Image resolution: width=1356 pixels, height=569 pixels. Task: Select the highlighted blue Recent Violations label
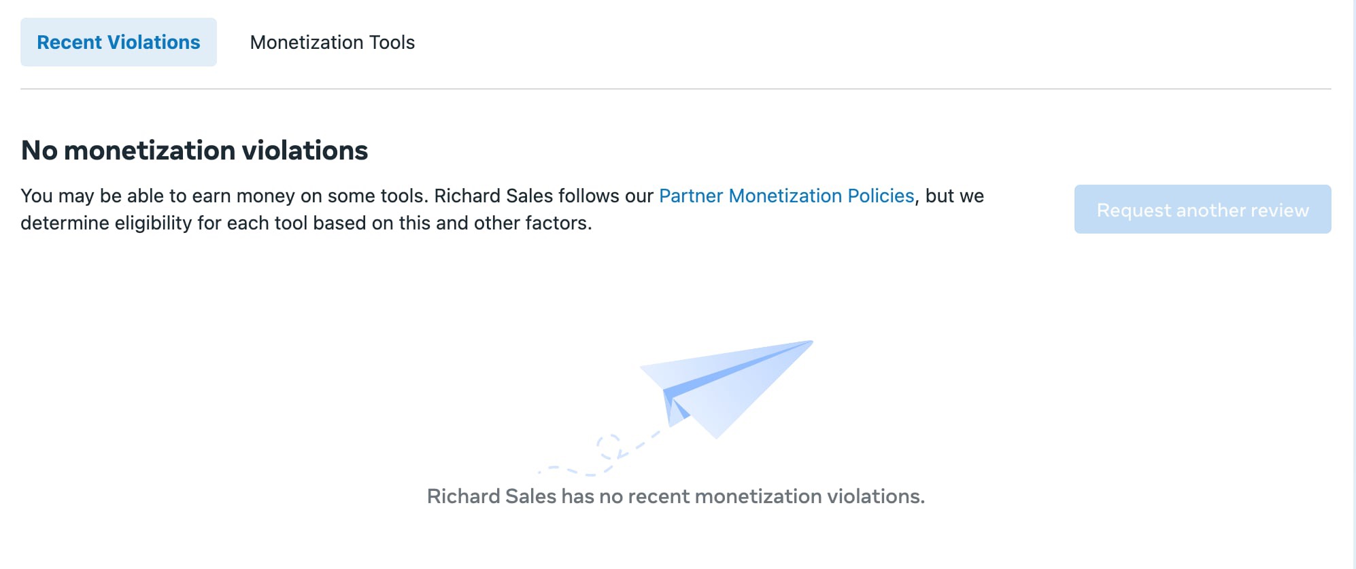pyautogui.click(x=118, y=42)
